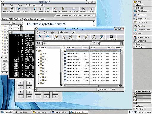Open Text Editor from the shelf
The height and width of the screenshot is (114, 152).
[142, 22]
